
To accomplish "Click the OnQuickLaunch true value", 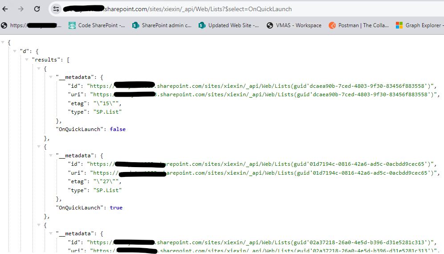I will pos(116,208).
